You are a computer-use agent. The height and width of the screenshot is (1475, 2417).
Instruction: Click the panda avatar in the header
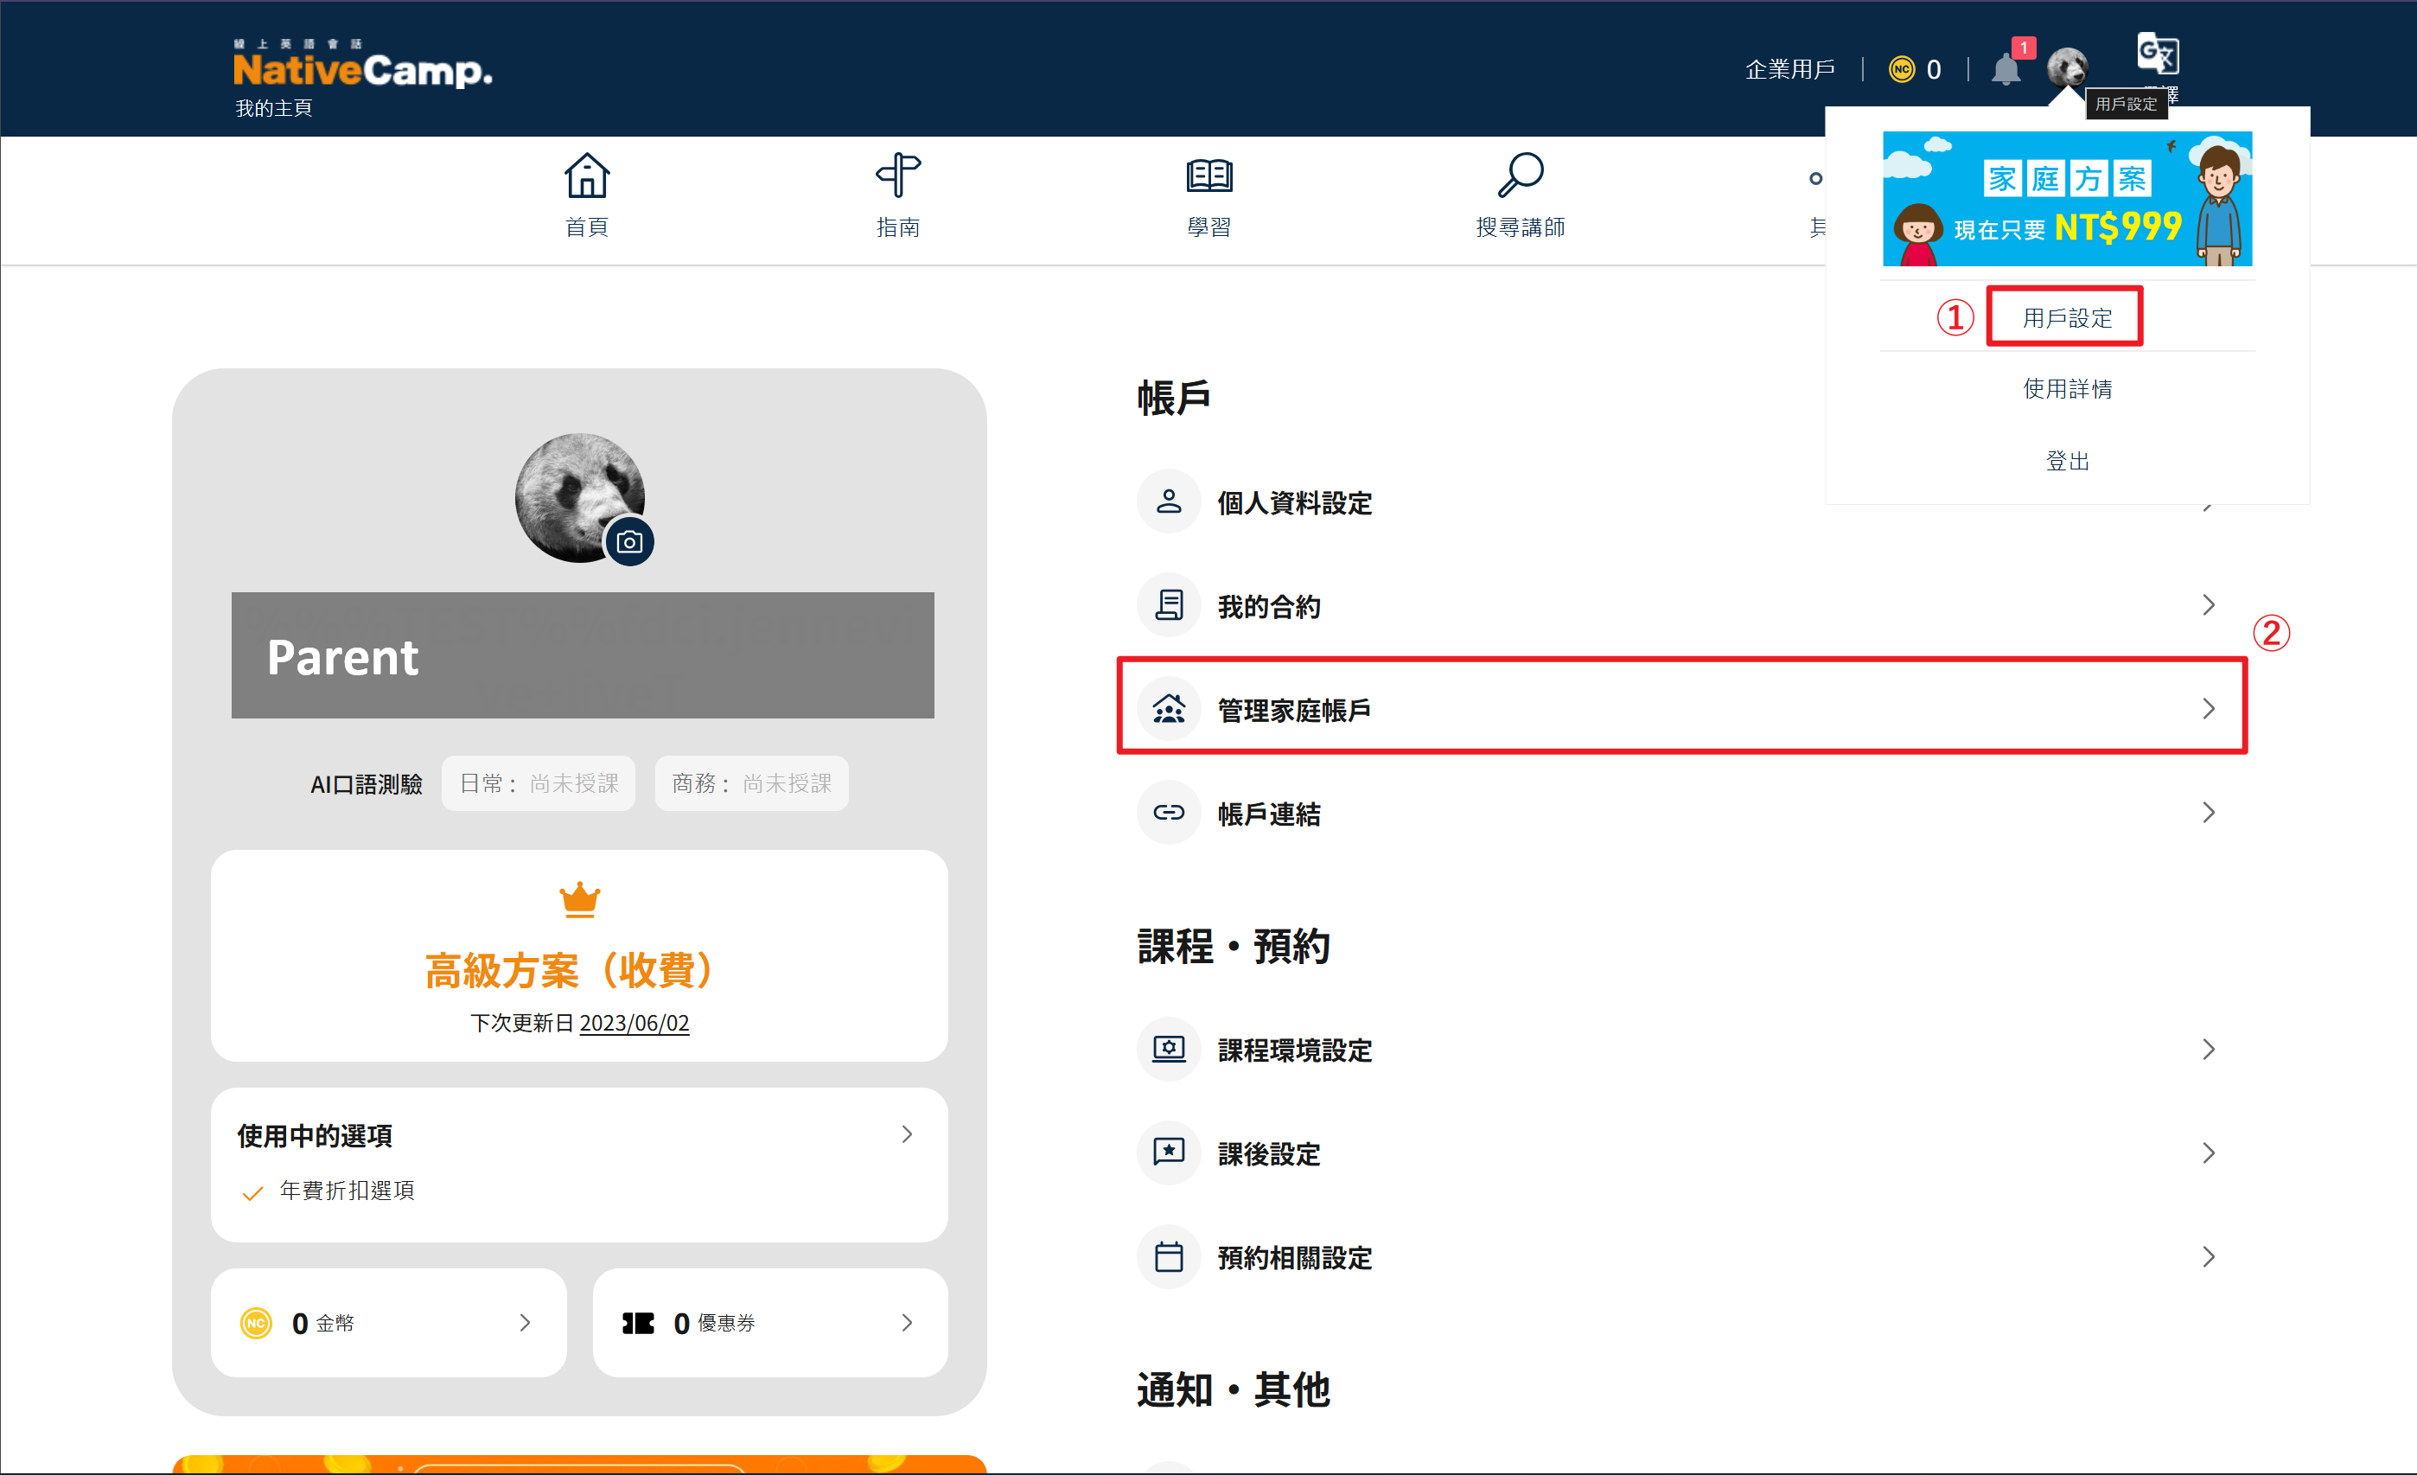[2067, 67]
